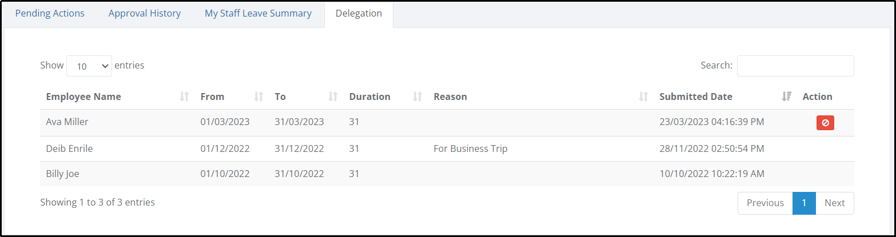The width and height of the screenshot is (896, 237).
Task: Sort table by To date arrows
Action: tap(333, 97)
